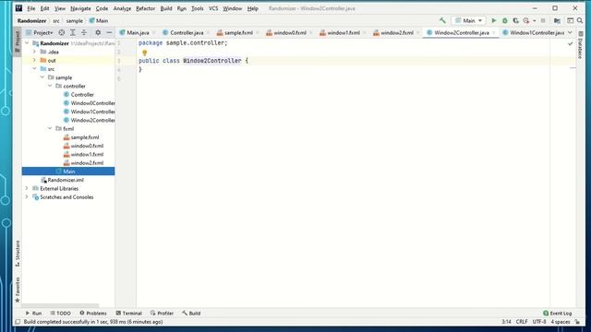Close the Window2Controller.java tab
The width and height of the screenshot is (591, 332).
pos(494,33)
